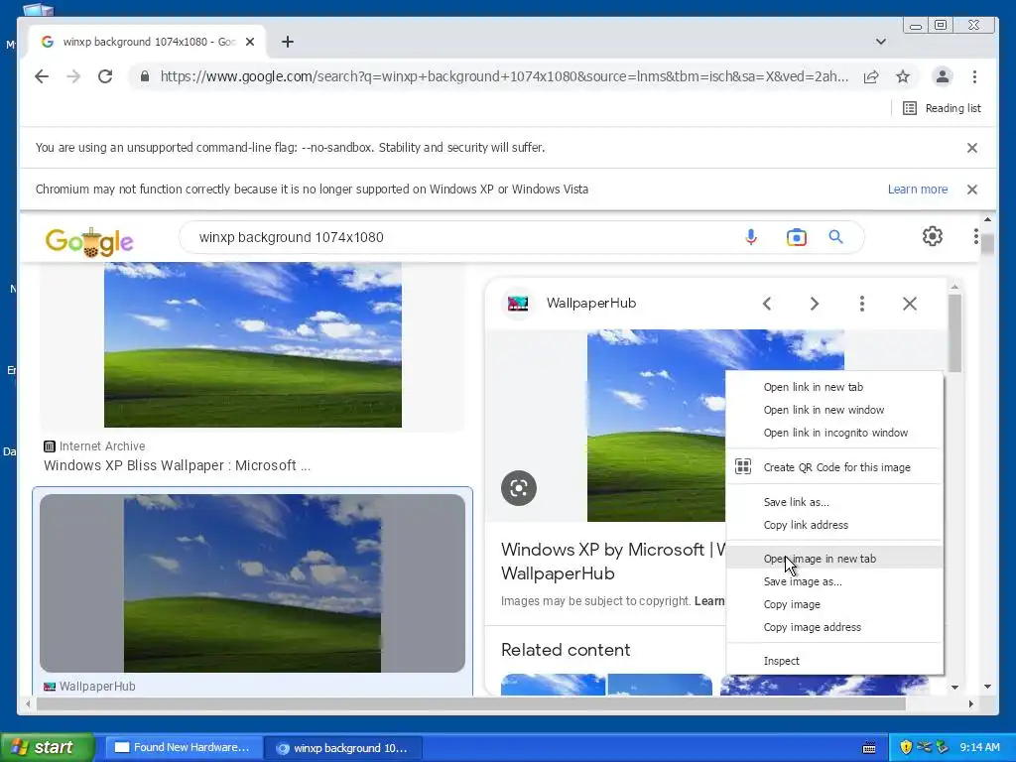Viewport: 1016px width, 762px height.
Task: Open the tab search chevron
Action: coord(881,42)
